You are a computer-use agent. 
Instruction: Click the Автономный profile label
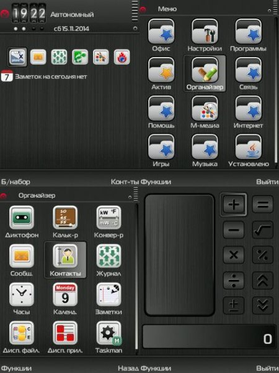(72, 14)
